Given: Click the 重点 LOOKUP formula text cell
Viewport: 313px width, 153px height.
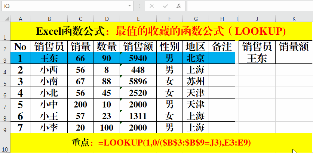Looking at the screenshot, I should (161, 143).
